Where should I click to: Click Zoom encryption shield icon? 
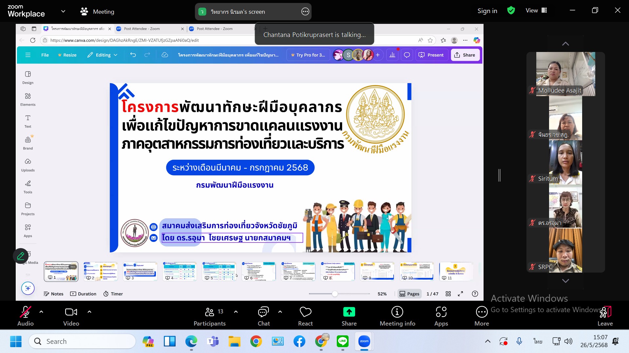[x=511, y=10]
